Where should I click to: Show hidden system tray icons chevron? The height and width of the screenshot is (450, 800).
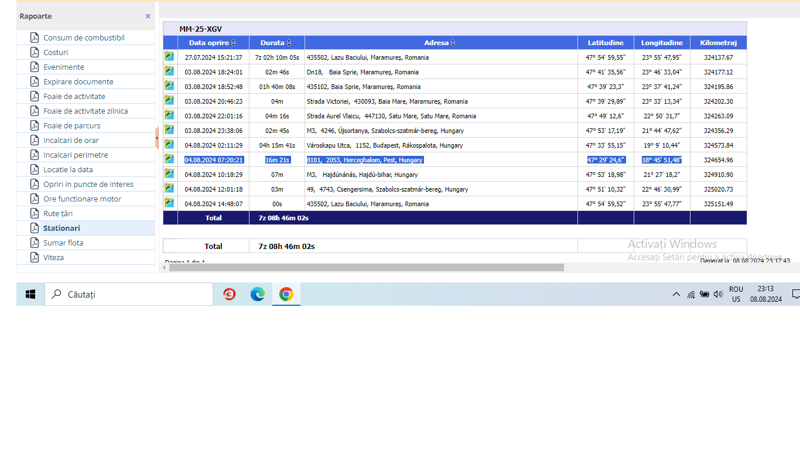point(676,294)
